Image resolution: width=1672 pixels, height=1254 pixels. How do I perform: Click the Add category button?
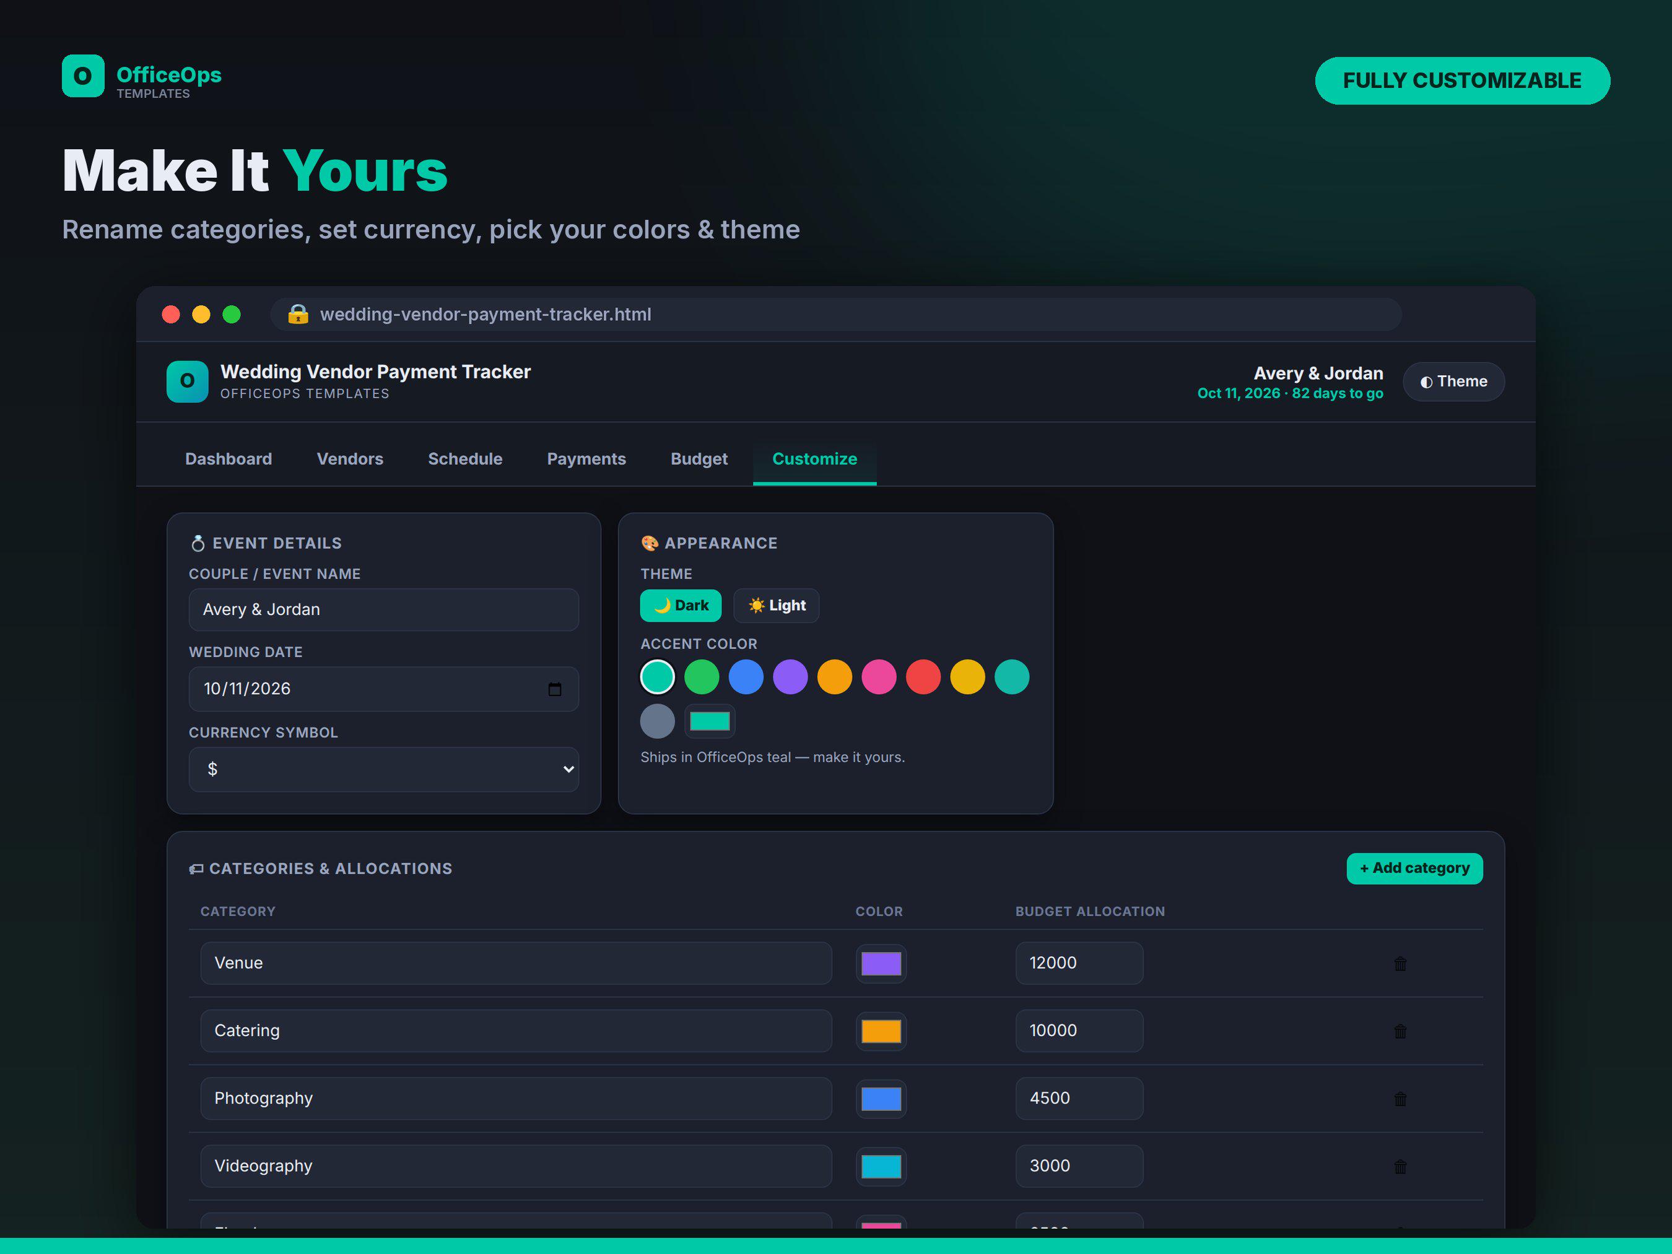pos(1414,868)
